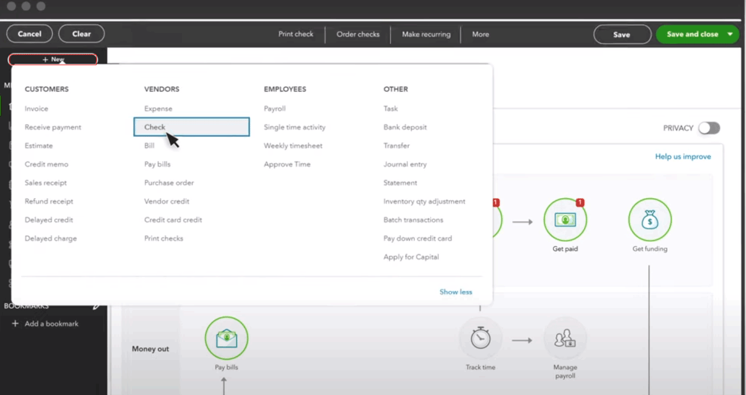Open Batch transactions
Image resolution: width=746 pixels, height=395 pixels.
click(413, 220)
